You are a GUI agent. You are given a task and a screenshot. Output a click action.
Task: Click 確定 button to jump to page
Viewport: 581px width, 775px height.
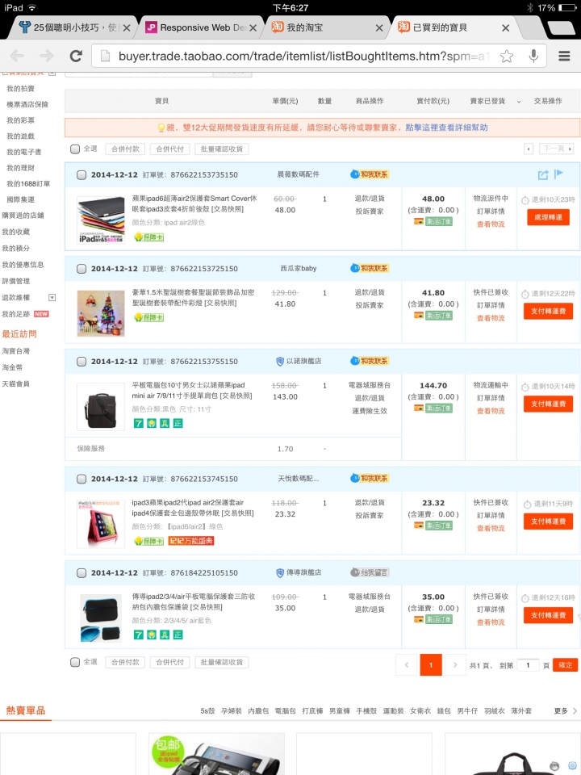coord(565,665)
